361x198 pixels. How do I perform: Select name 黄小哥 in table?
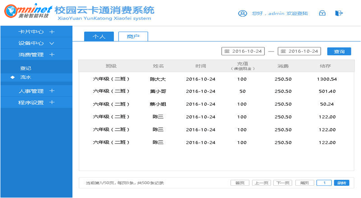pos(158,91)
